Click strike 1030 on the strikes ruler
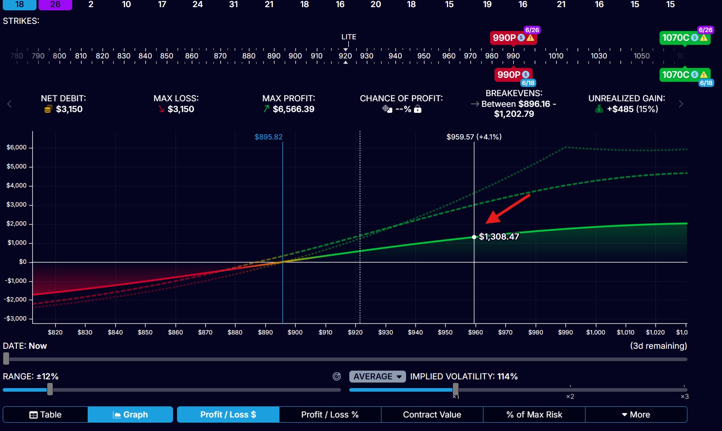 point(599,56)
